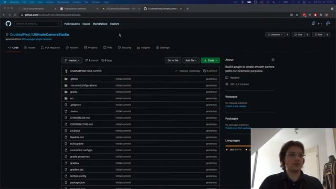This screenshot has height=189, width=336.
Task: Switch to the Wiki tab
Action: pos(108,48)
